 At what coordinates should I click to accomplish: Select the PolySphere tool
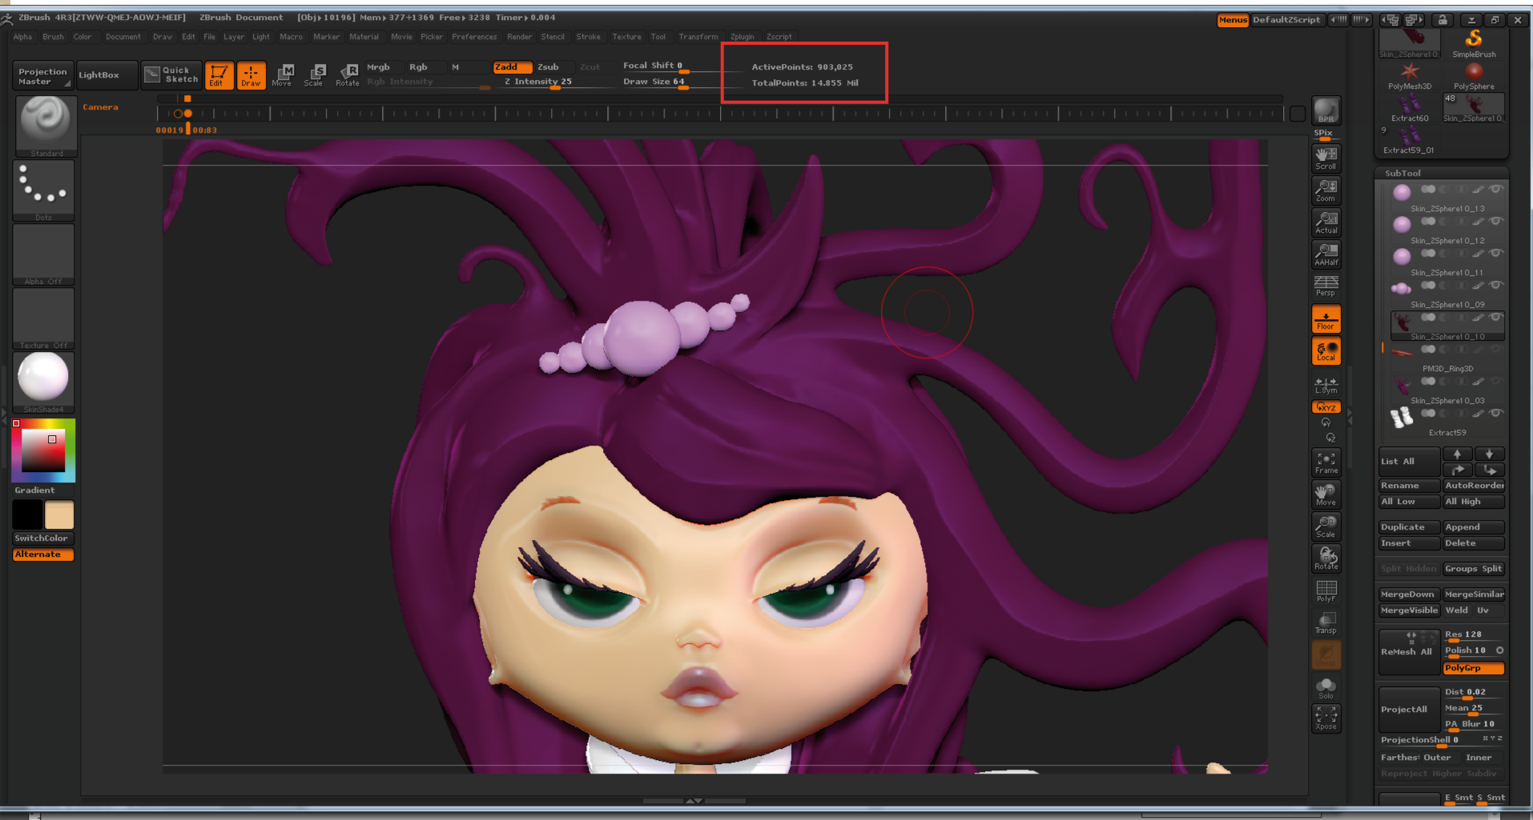coord(1474,76)
